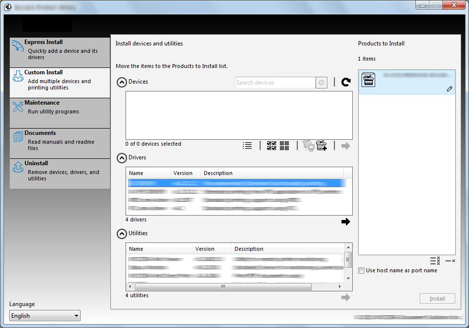Viewport: 469px width, 328px height.
Task: Click the network device discovery icon
Action: [308, 146]
